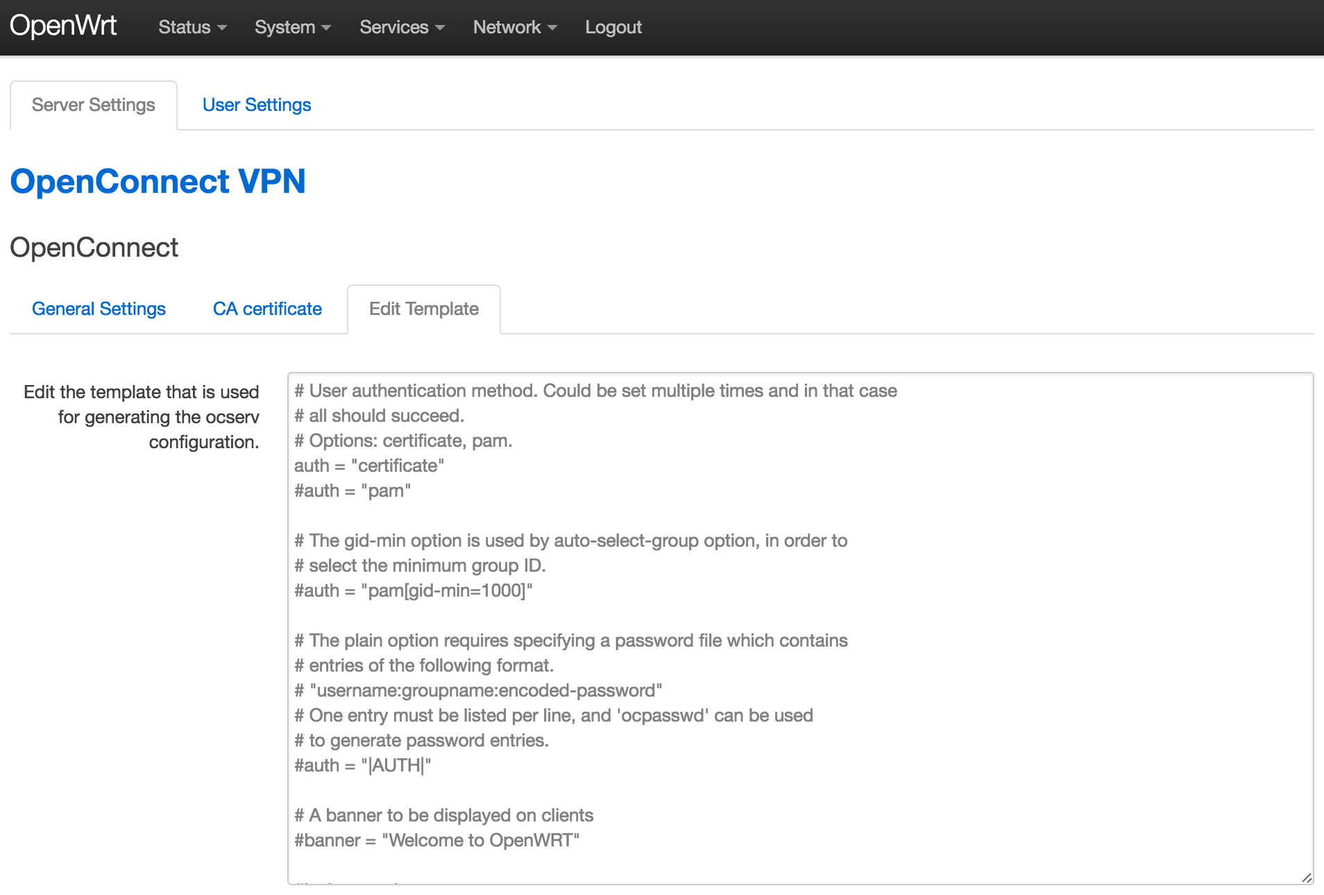
Task: Select the Server Settings tab
Action: pos(94,105)
